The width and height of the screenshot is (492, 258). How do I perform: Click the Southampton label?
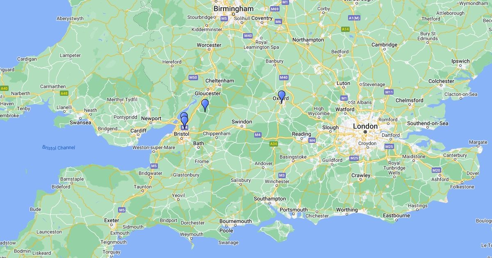[x=270, y=199]
